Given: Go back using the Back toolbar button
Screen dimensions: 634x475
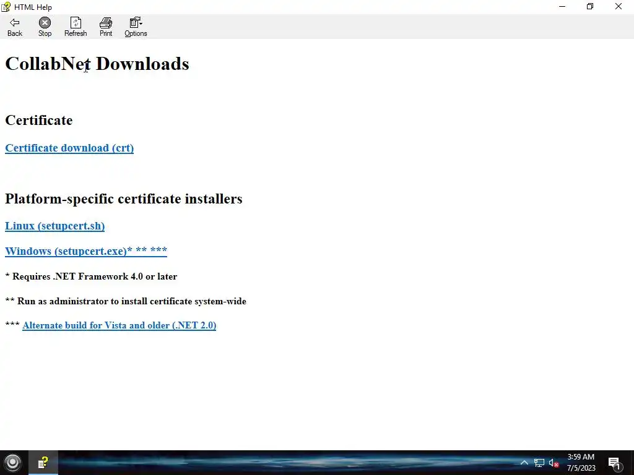Looking at the screenshot, I should pyautogui.click(x=15, y=27).
